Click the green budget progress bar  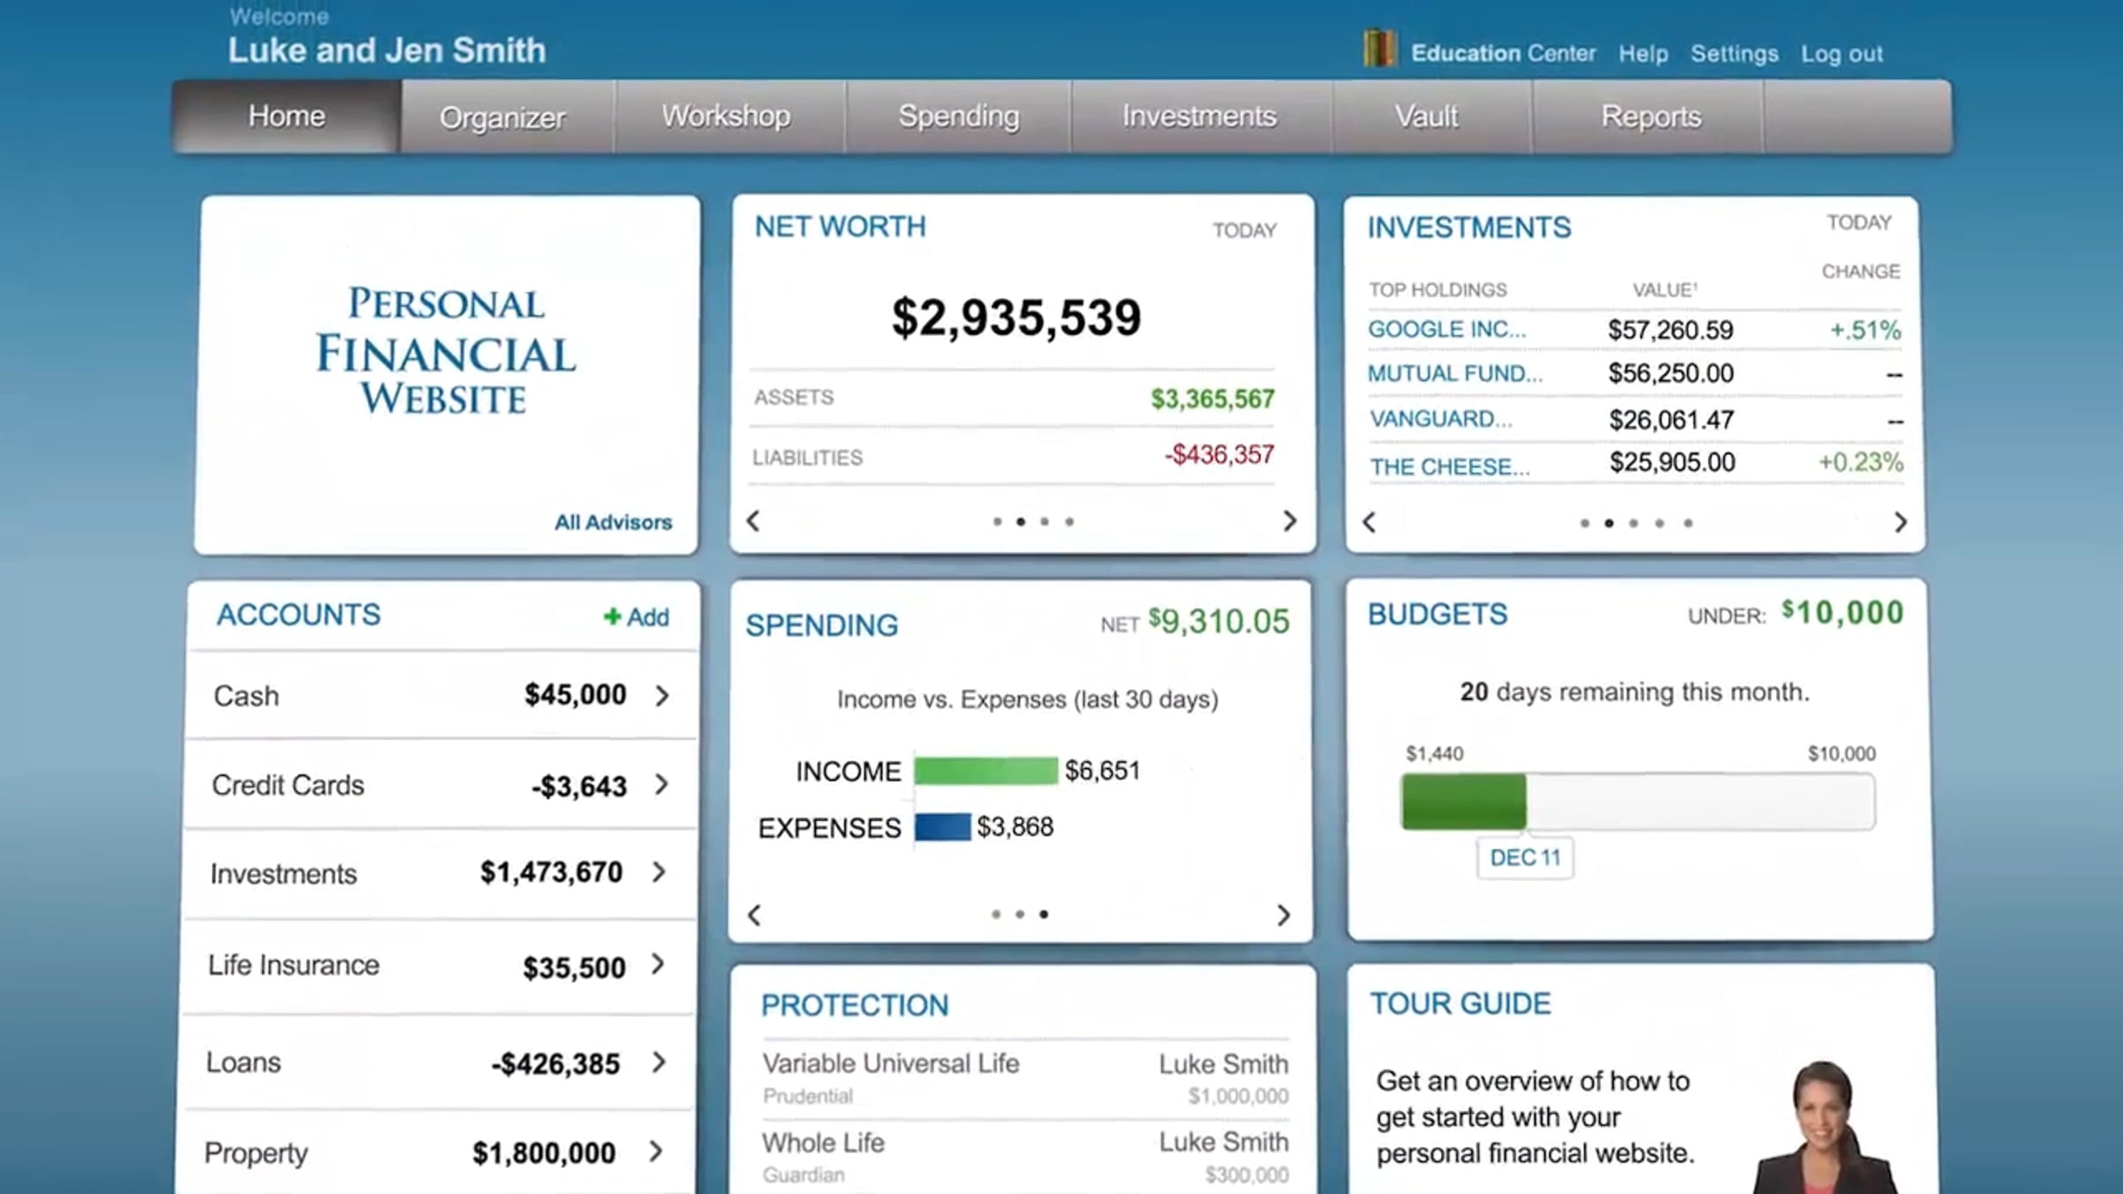point(1464,801)
